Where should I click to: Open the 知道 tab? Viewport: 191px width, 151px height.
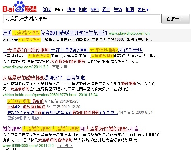[x=83, y=9]
